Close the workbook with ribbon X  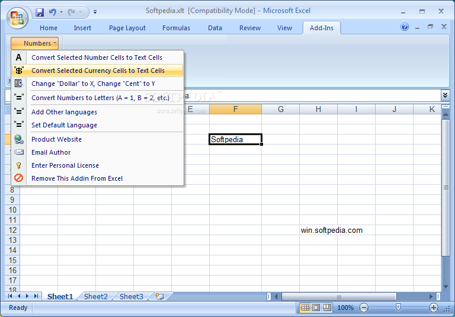[x=444, y=27]
